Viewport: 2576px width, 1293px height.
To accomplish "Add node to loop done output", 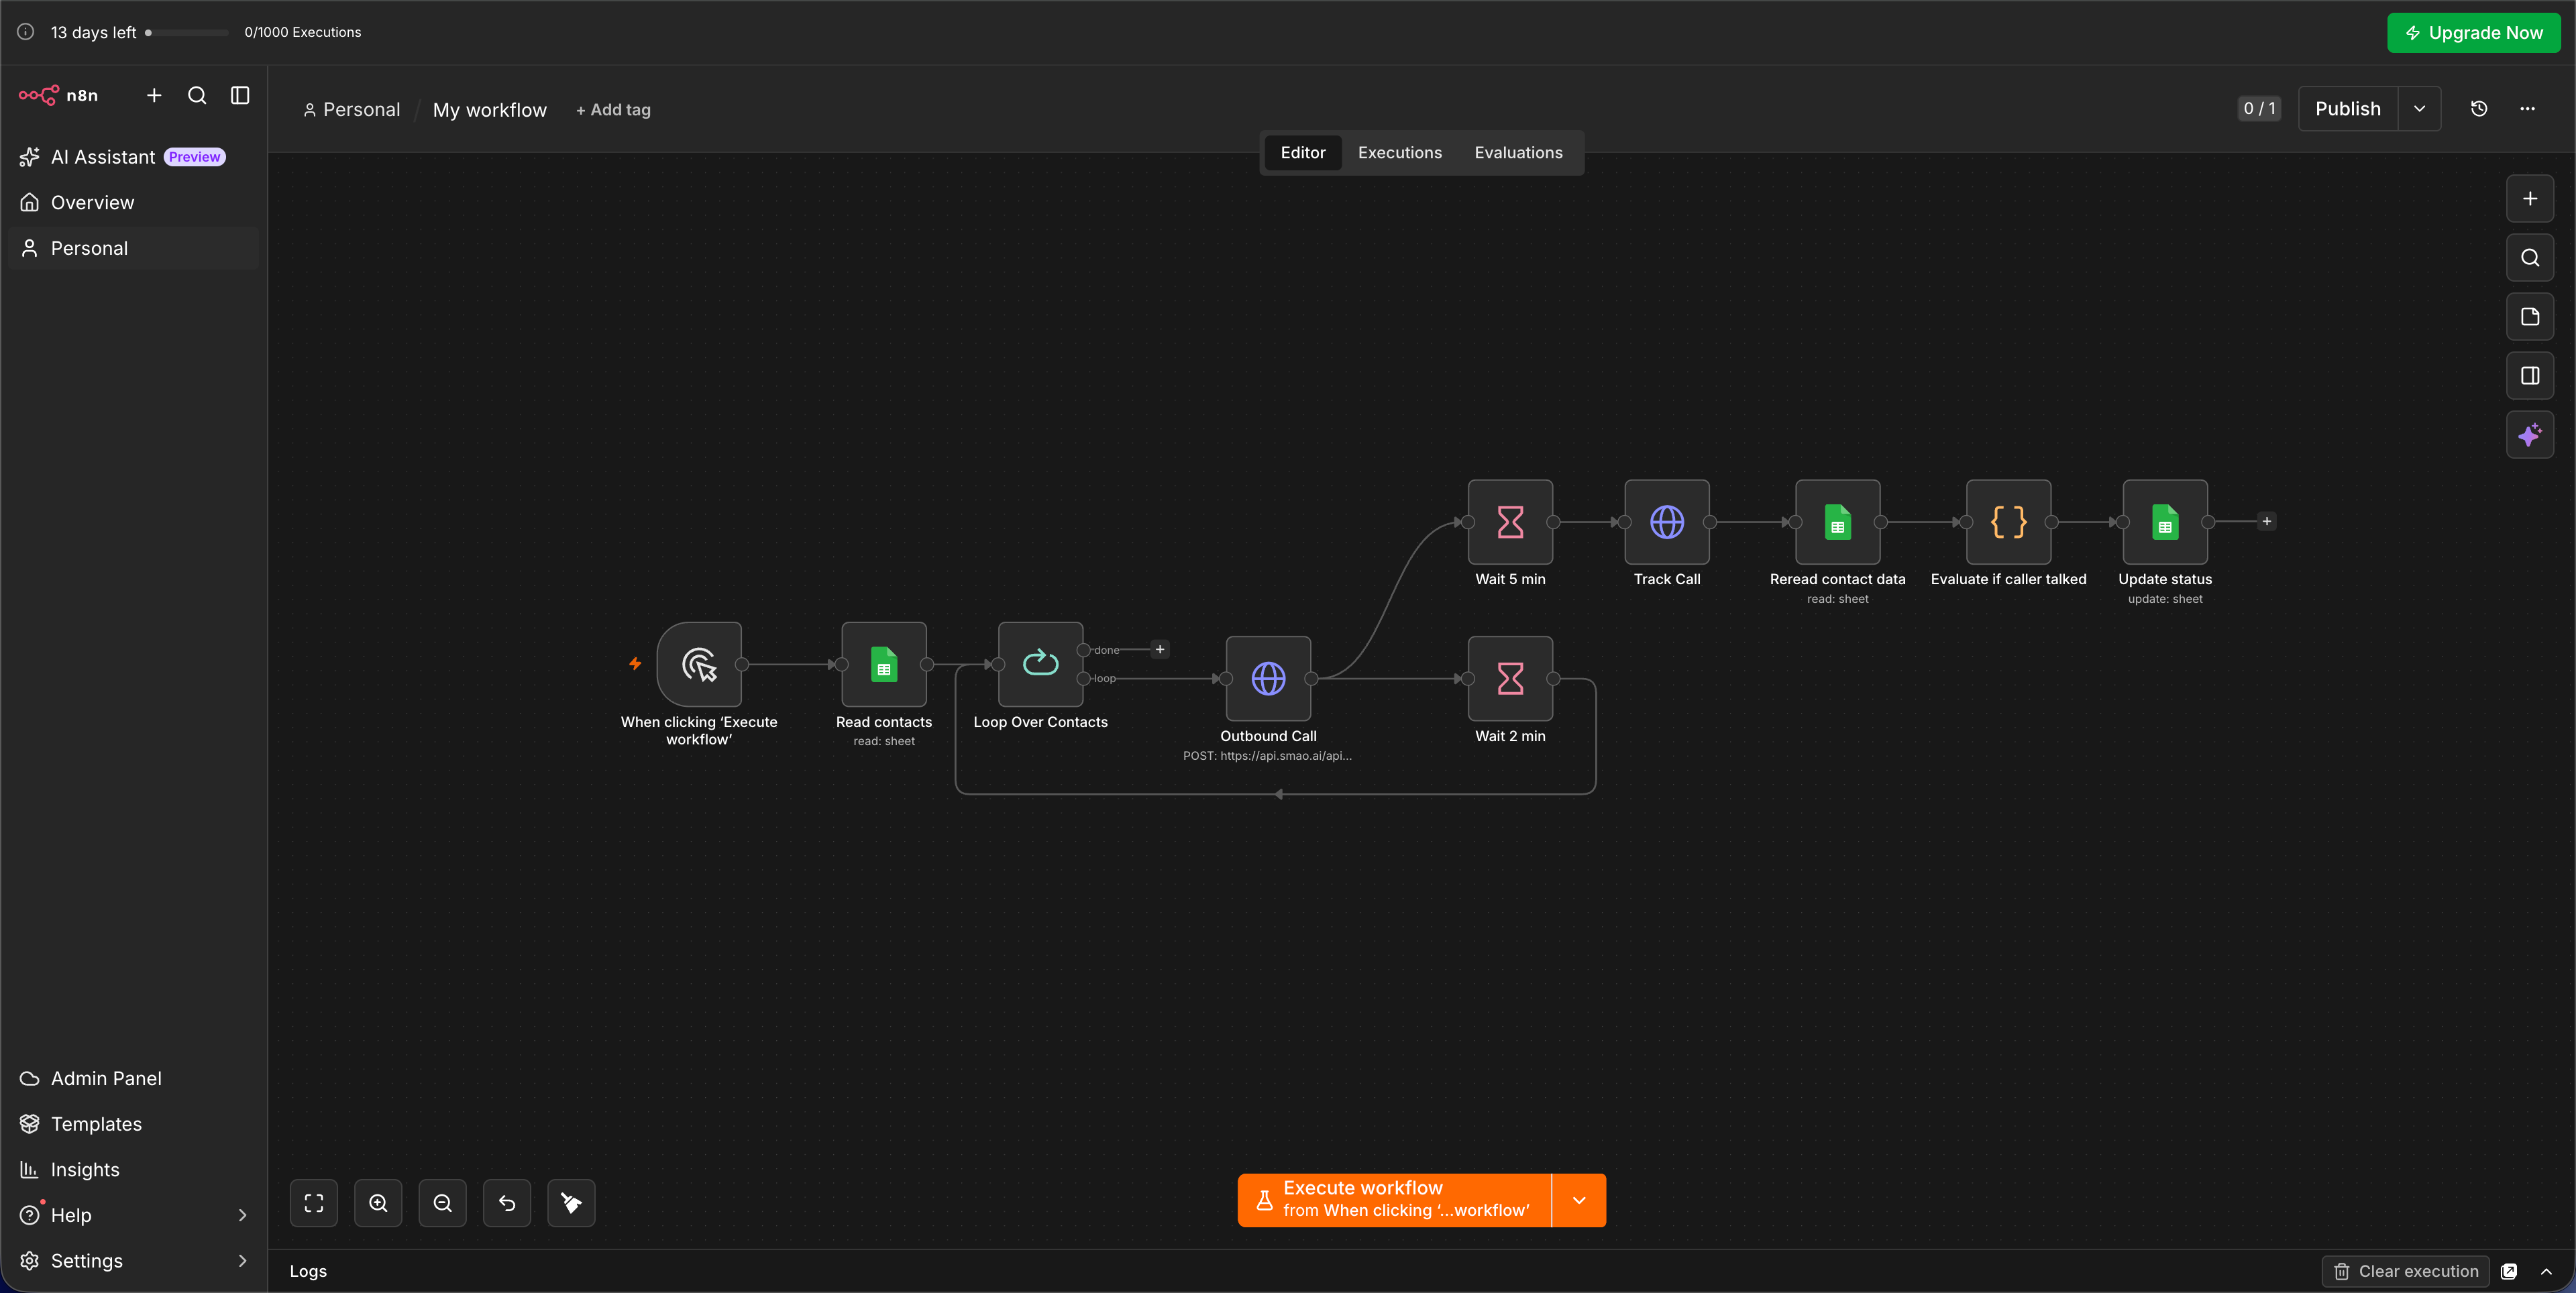I will click(x=1160, y=650).
